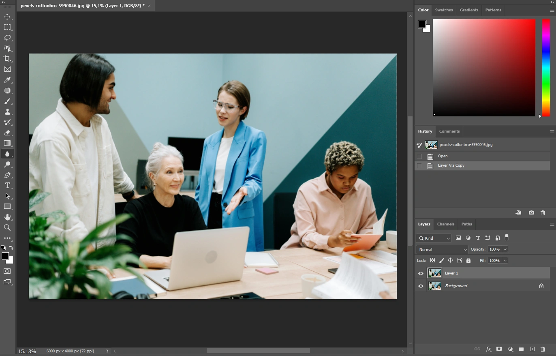The height and width of the screenshot is (356, 556).
Task: Toggle lock transparent pixels
Action: pyautogui.click(x=432, y=260)
